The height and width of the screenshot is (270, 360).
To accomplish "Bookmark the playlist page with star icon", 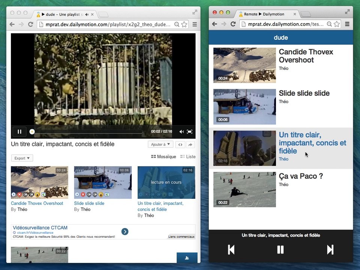I will [184, 24].
